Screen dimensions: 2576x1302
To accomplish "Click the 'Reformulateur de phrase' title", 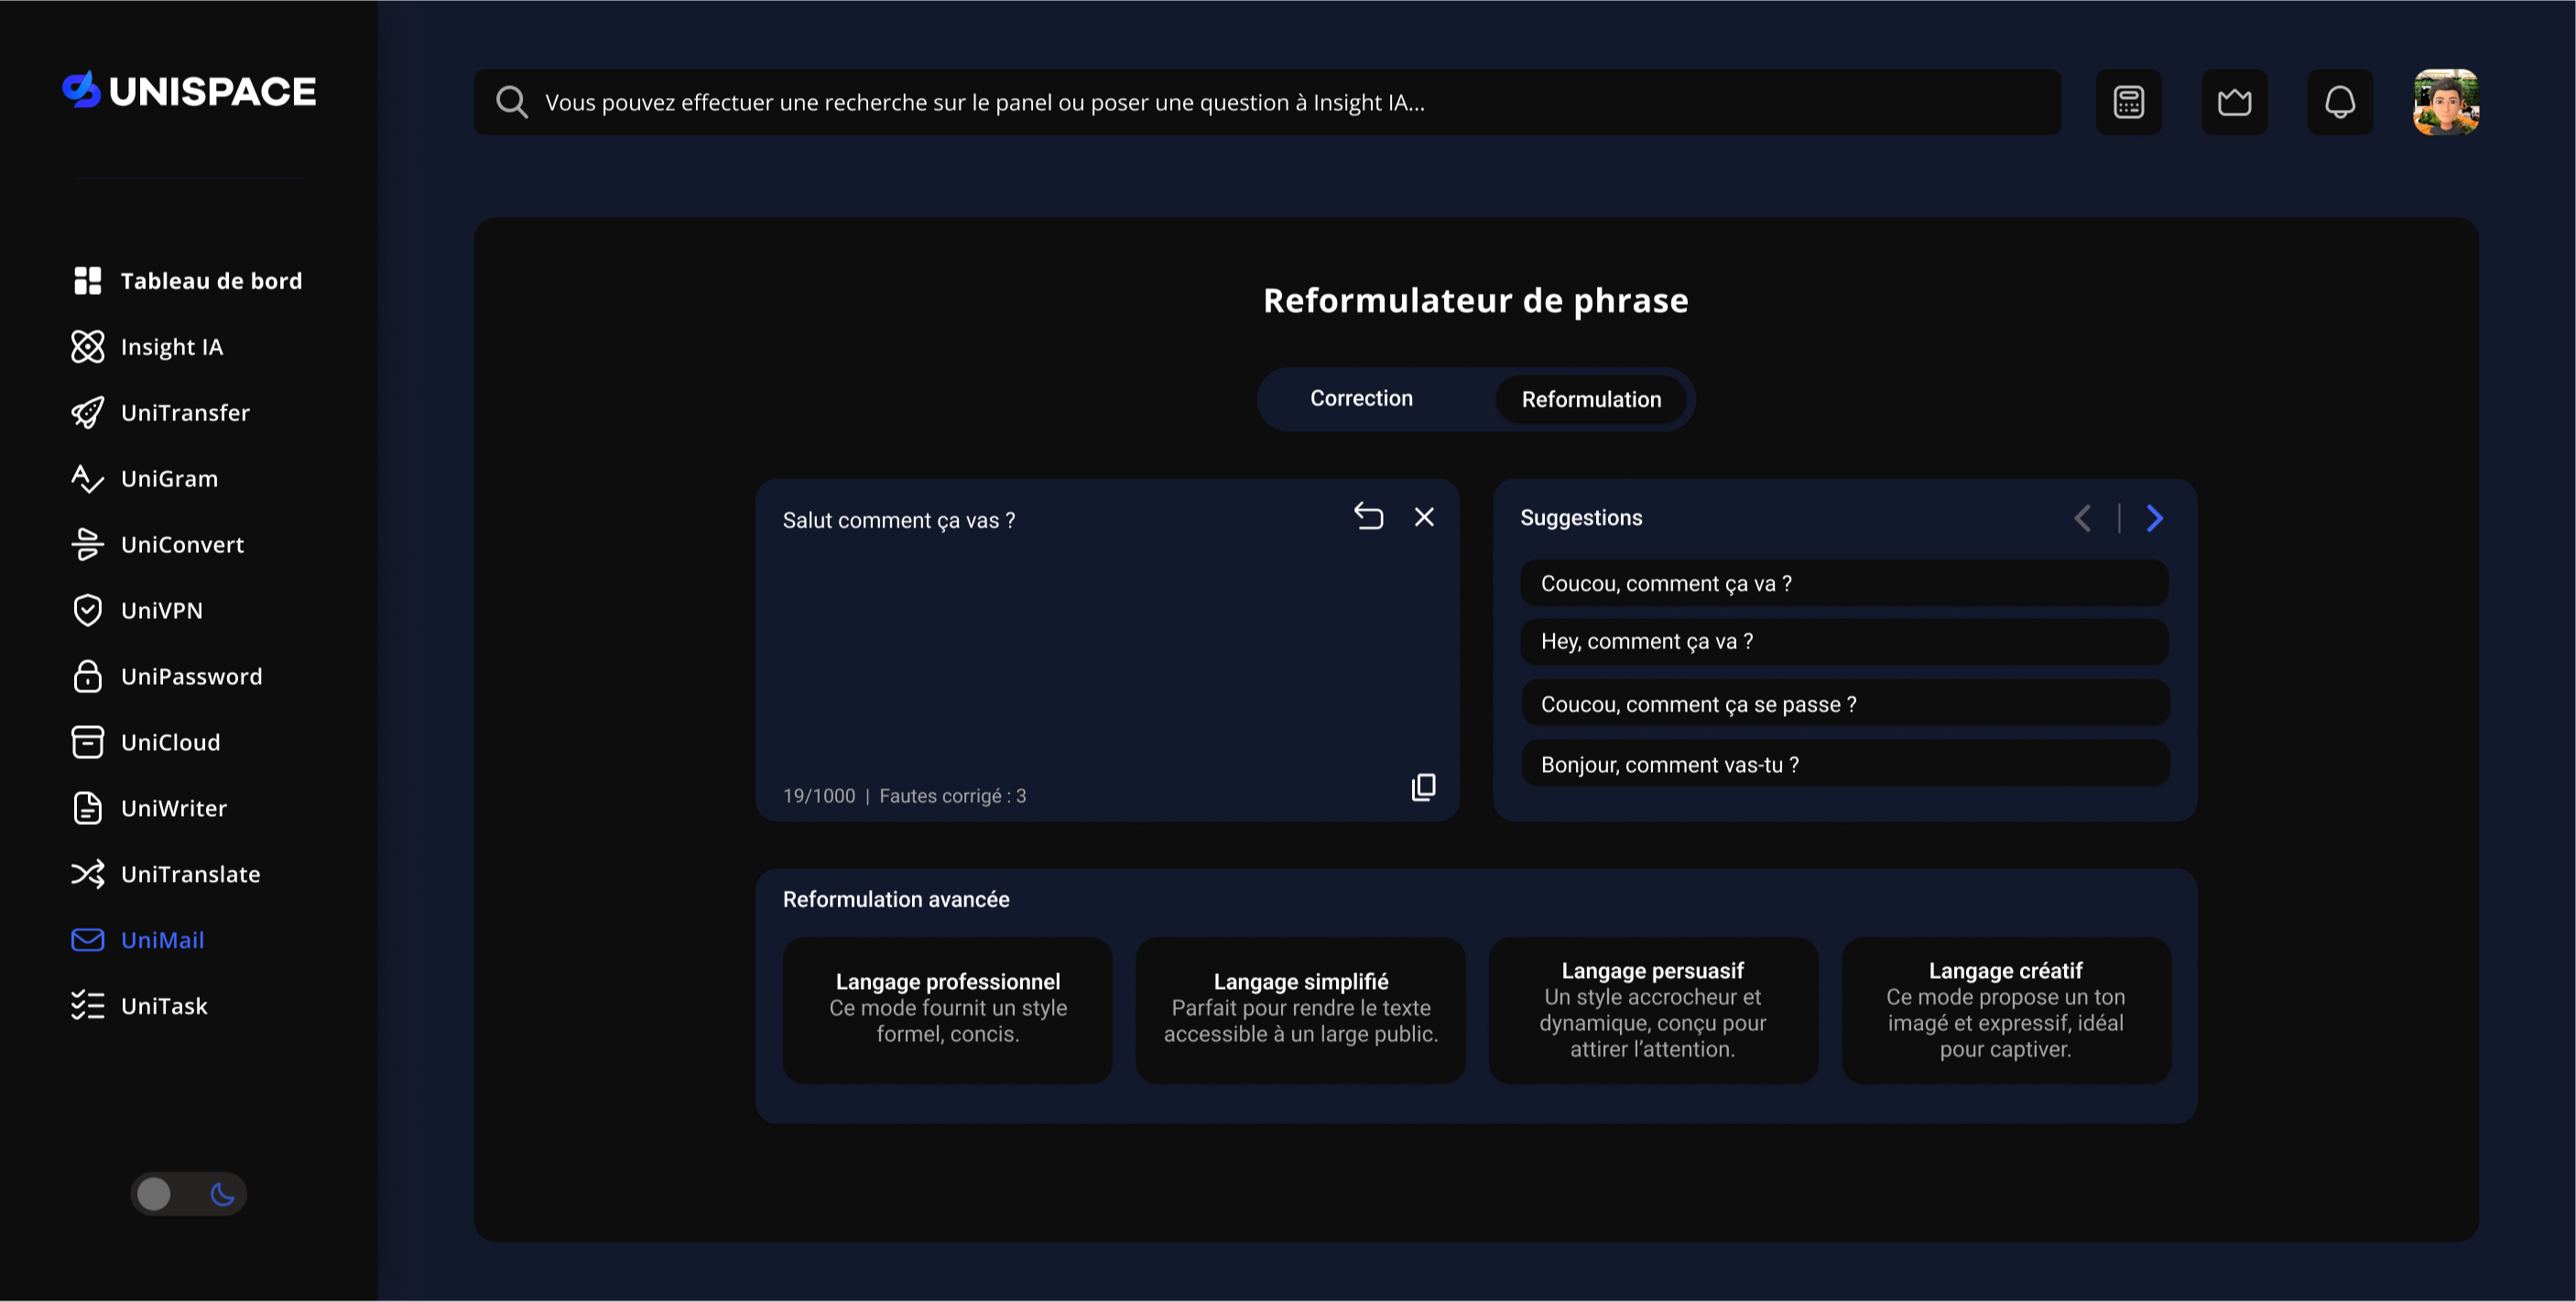I will (1475, 301).
